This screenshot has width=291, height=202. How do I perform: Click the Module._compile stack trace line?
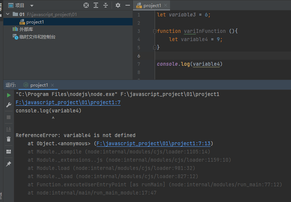tap(119, 152)
